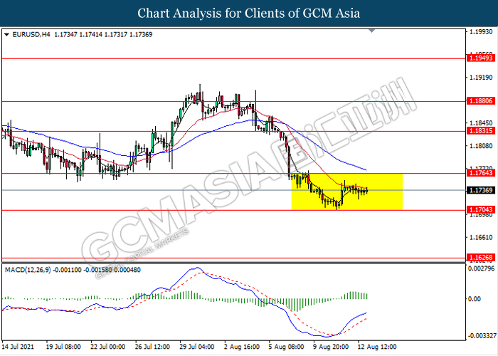Click the EURUSD,H4 chart title text
The width and height of the screenshot is (498, 356).
click(31, 35)
